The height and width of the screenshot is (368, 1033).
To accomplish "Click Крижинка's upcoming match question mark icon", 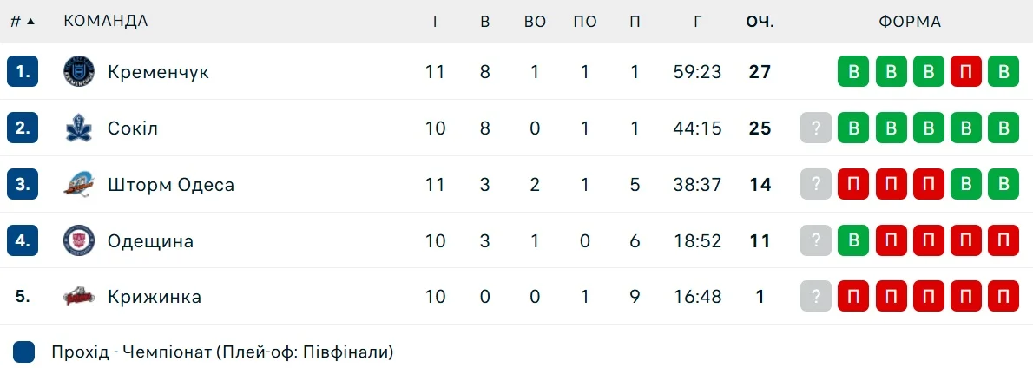I will [x=816, y=297].
